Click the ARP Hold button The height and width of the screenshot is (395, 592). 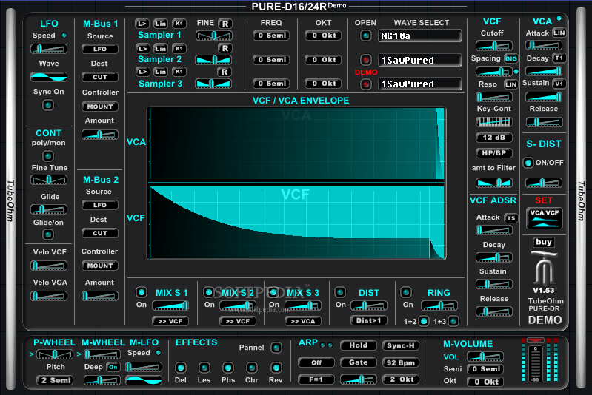[359, 345]
